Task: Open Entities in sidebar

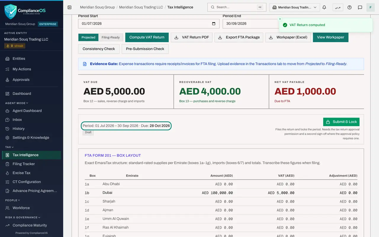Action: point(32,59)
